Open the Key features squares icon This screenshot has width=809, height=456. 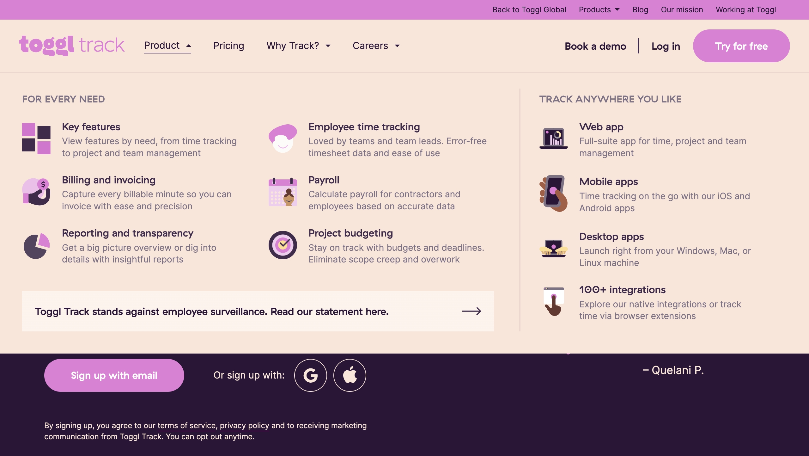(36, 139)
